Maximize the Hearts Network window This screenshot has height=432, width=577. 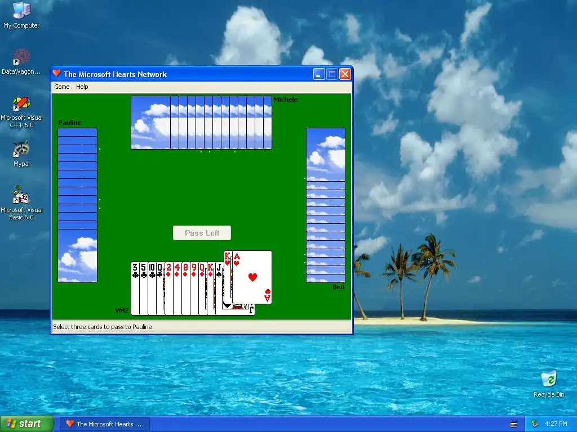pyautogui.click(x=332, y=74)
